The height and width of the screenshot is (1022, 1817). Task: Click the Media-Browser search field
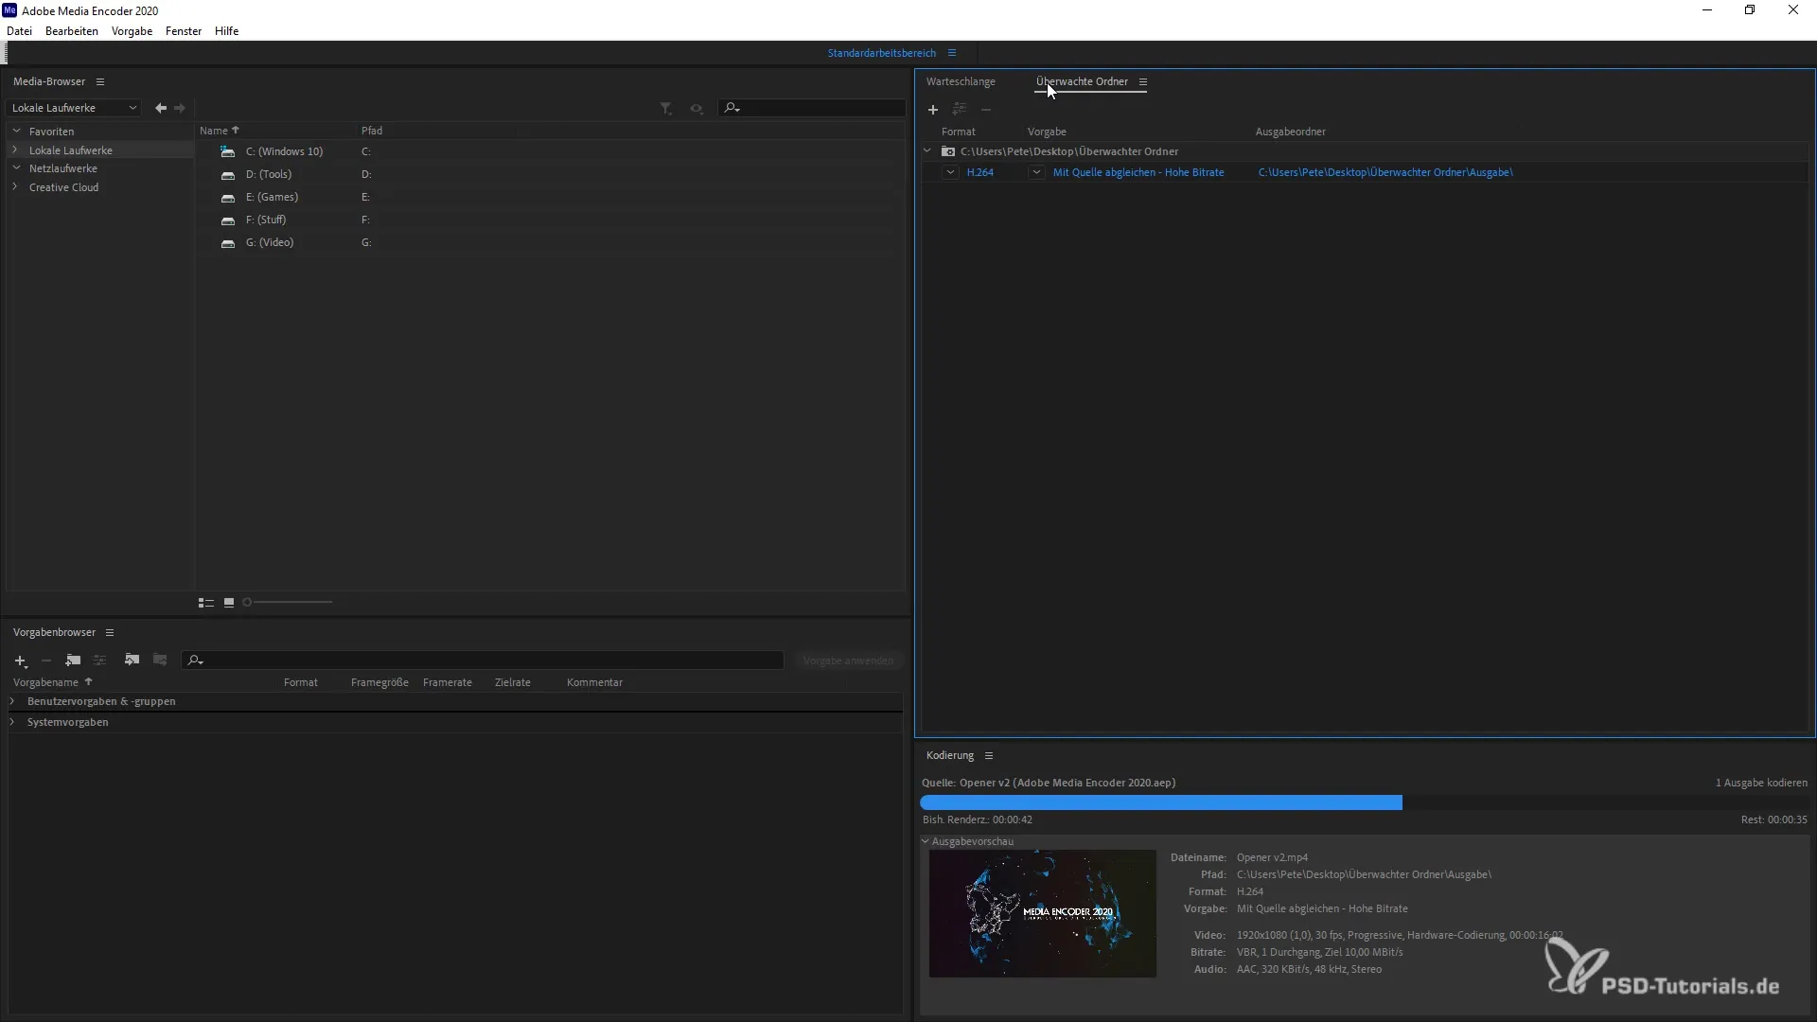[x=812, y=108]
